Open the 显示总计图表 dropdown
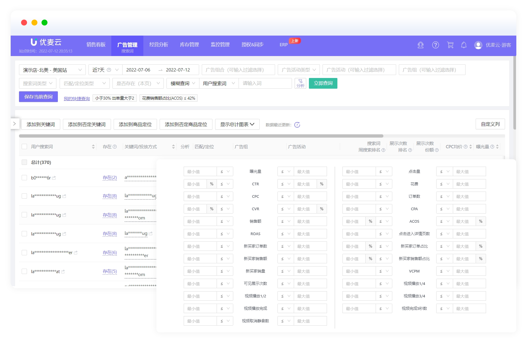Screen dimensions: 527x341 pos(237,124)
